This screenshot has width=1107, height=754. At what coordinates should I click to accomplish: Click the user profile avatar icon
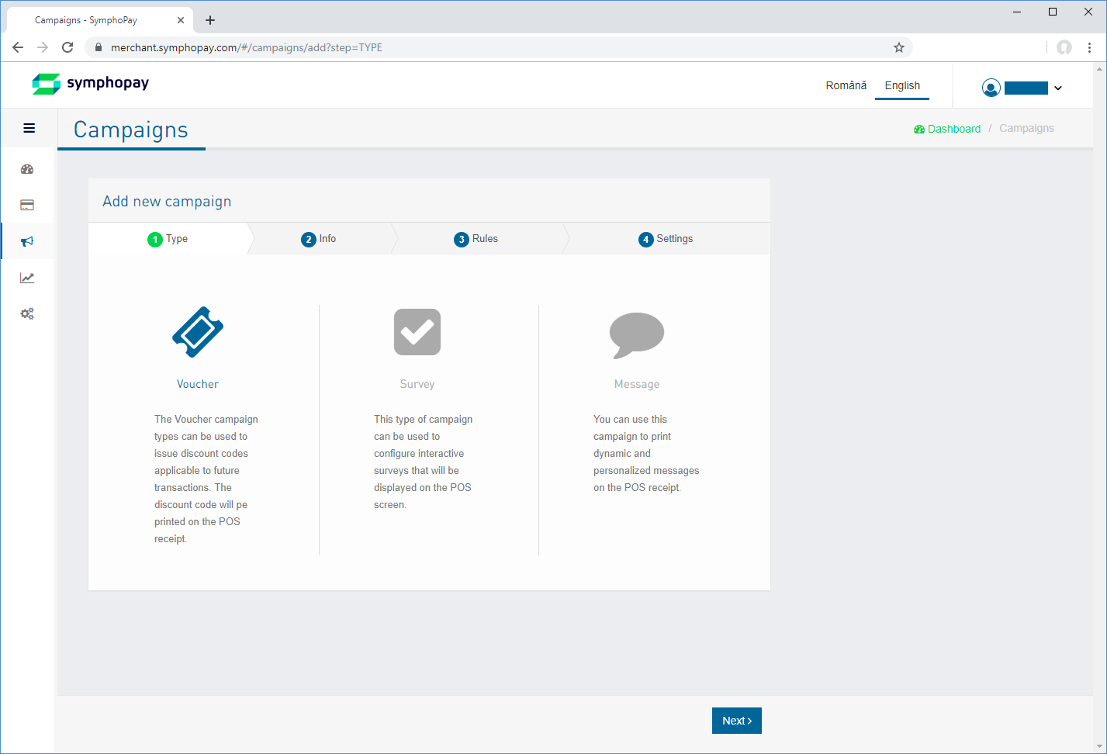pos(991,88)
